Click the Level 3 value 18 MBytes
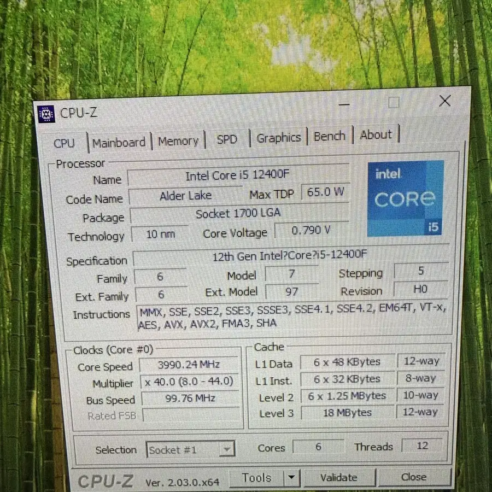Screen dimensions: 492x492 point(347,413)
